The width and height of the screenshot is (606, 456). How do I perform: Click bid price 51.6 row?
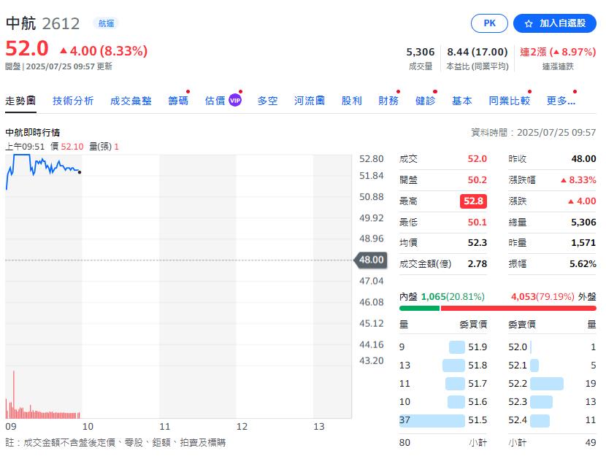443,402
